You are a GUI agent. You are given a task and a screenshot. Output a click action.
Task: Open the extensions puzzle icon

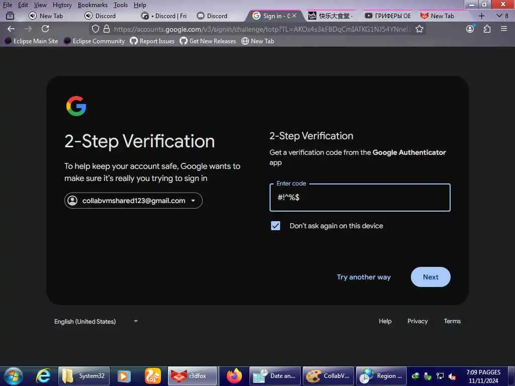click(487, 29)
